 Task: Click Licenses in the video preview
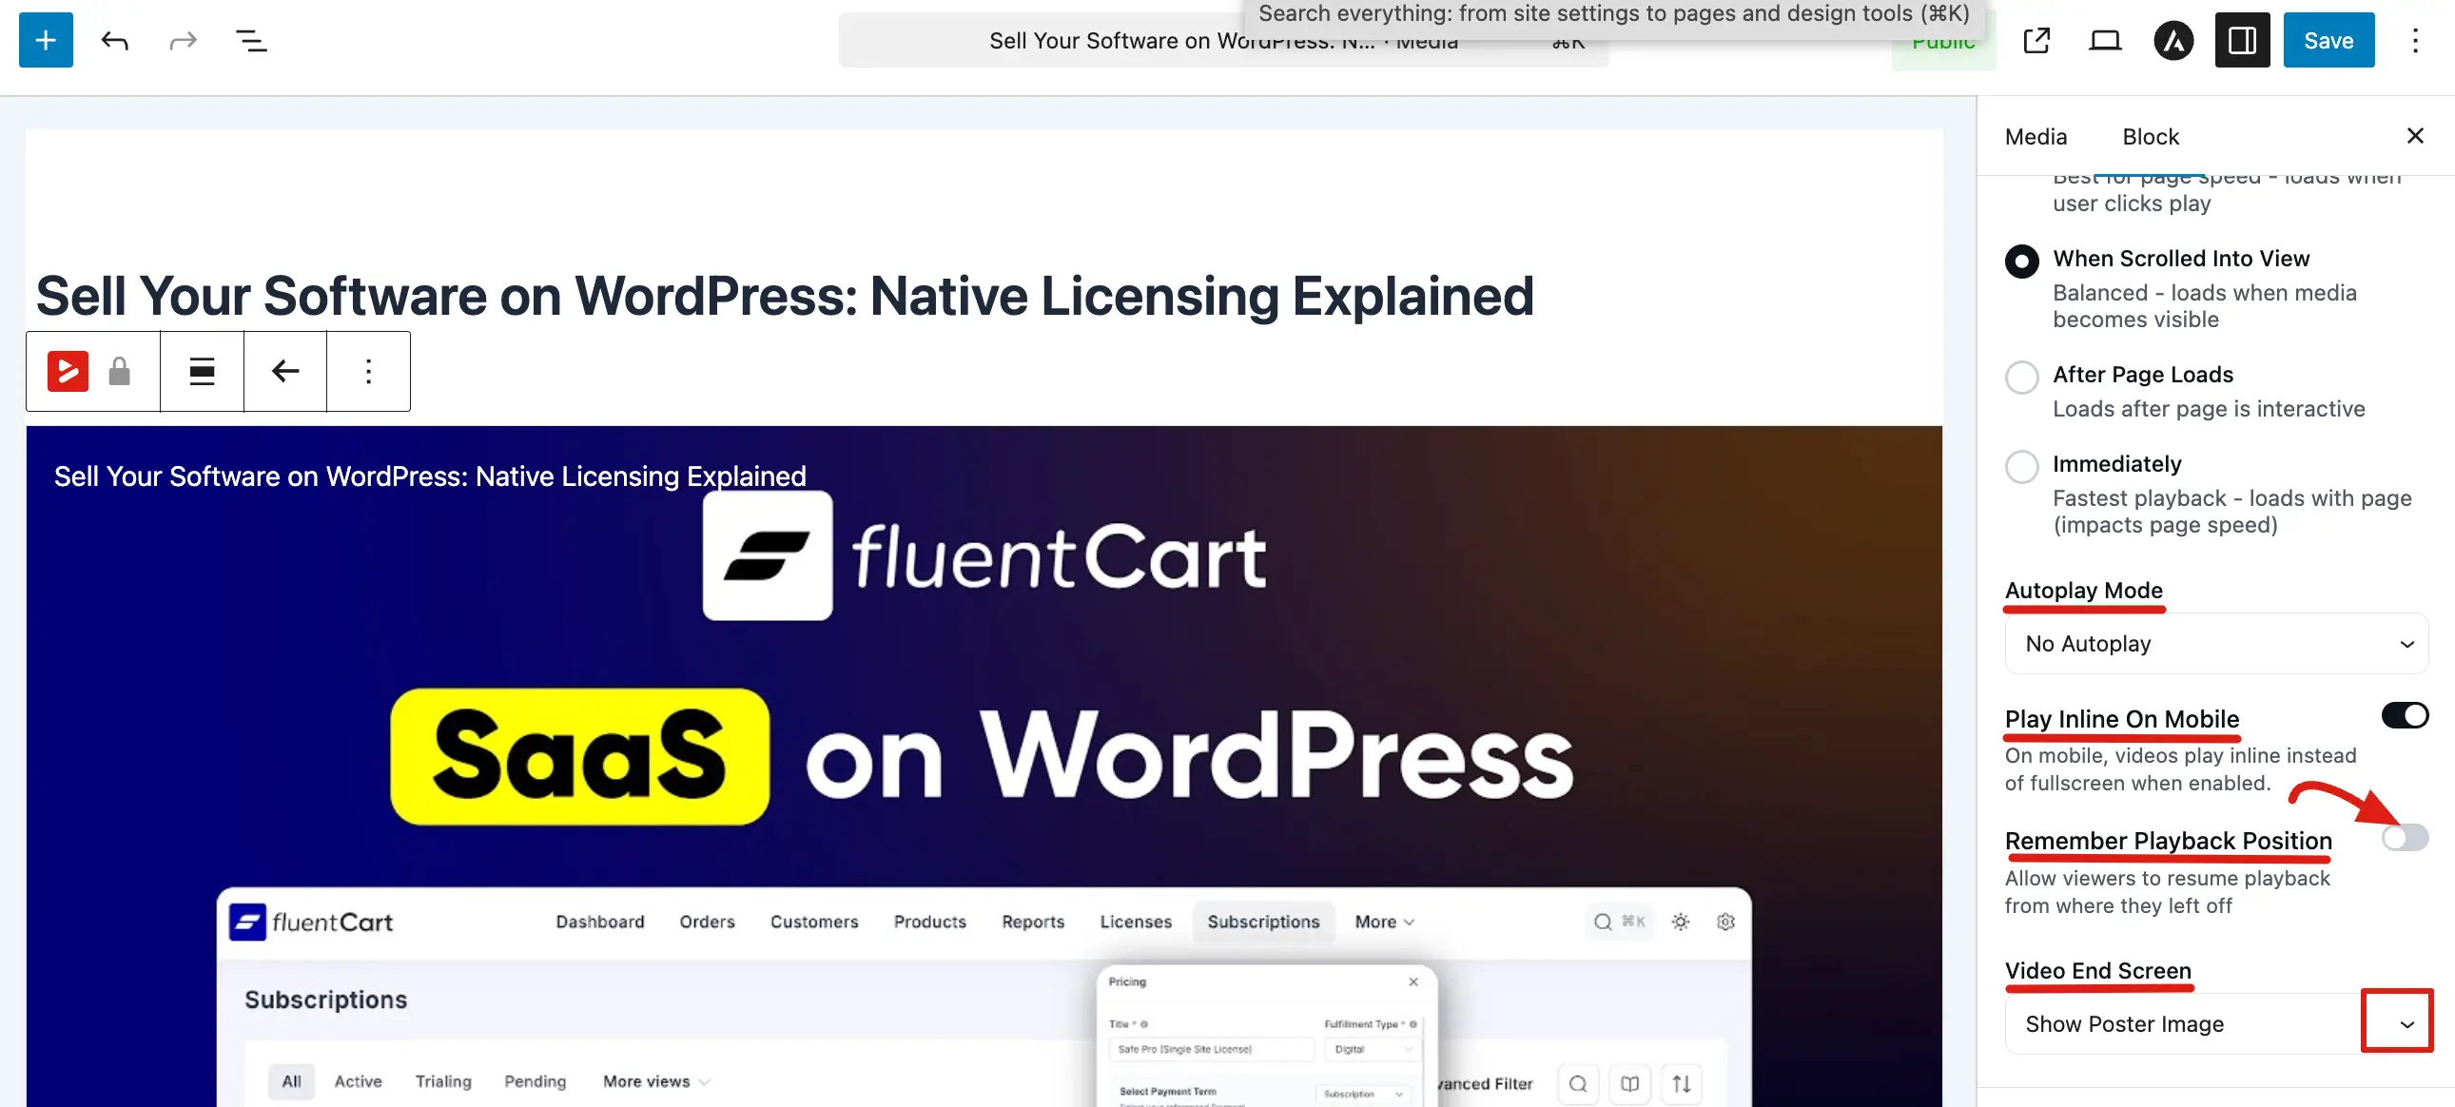1136,922
